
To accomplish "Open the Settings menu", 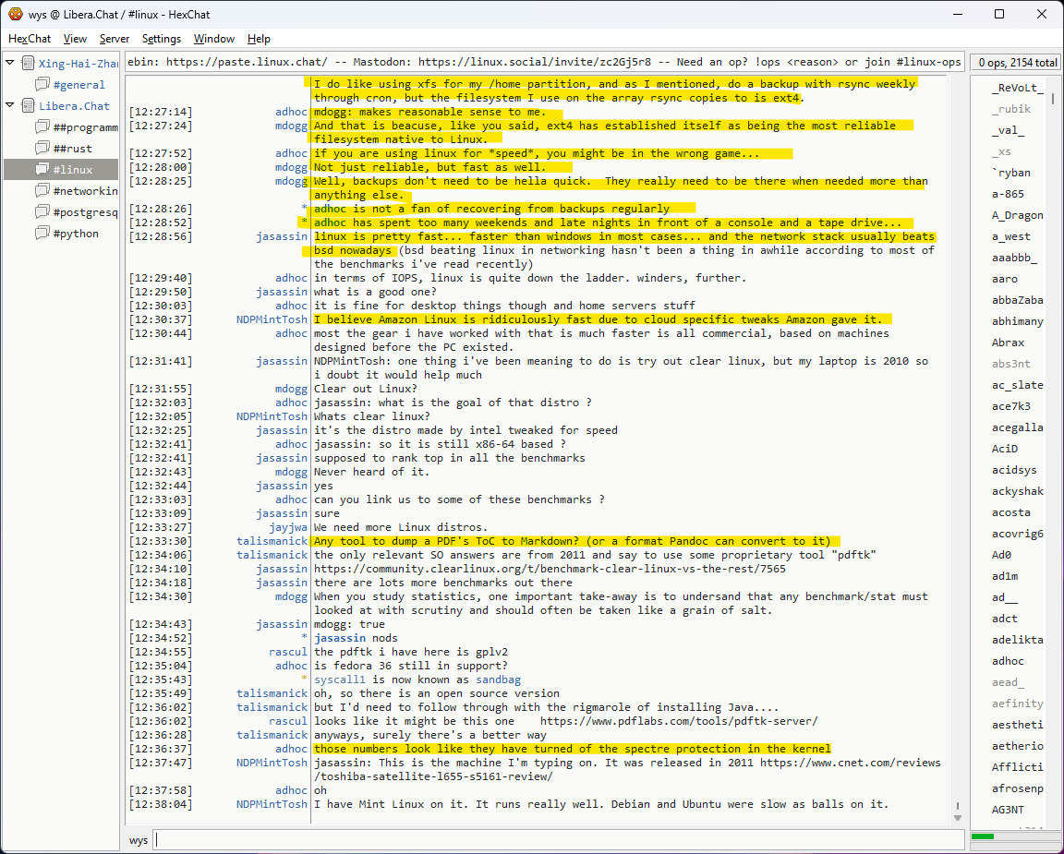I will click(162, 39).
